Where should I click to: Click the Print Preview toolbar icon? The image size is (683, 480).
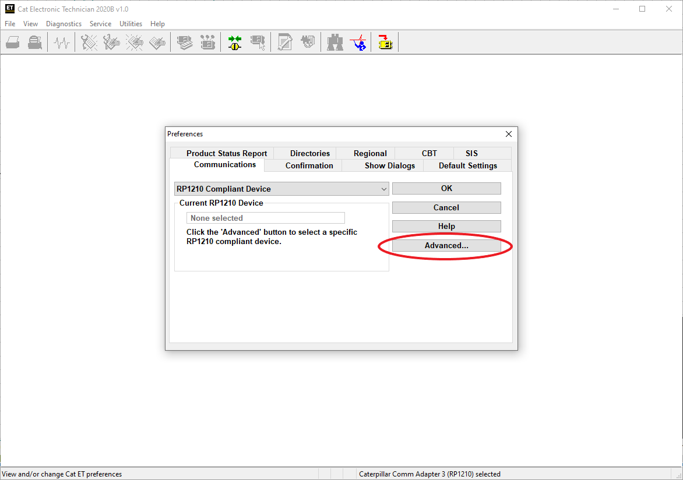pyautogui.click(x=35, y=43)
